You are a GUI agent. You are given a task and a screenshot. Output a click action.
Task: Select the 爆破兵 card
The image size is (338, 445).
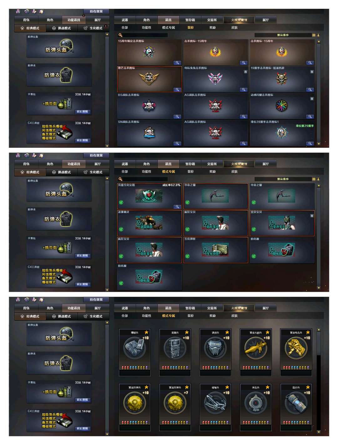coord(135,352)
